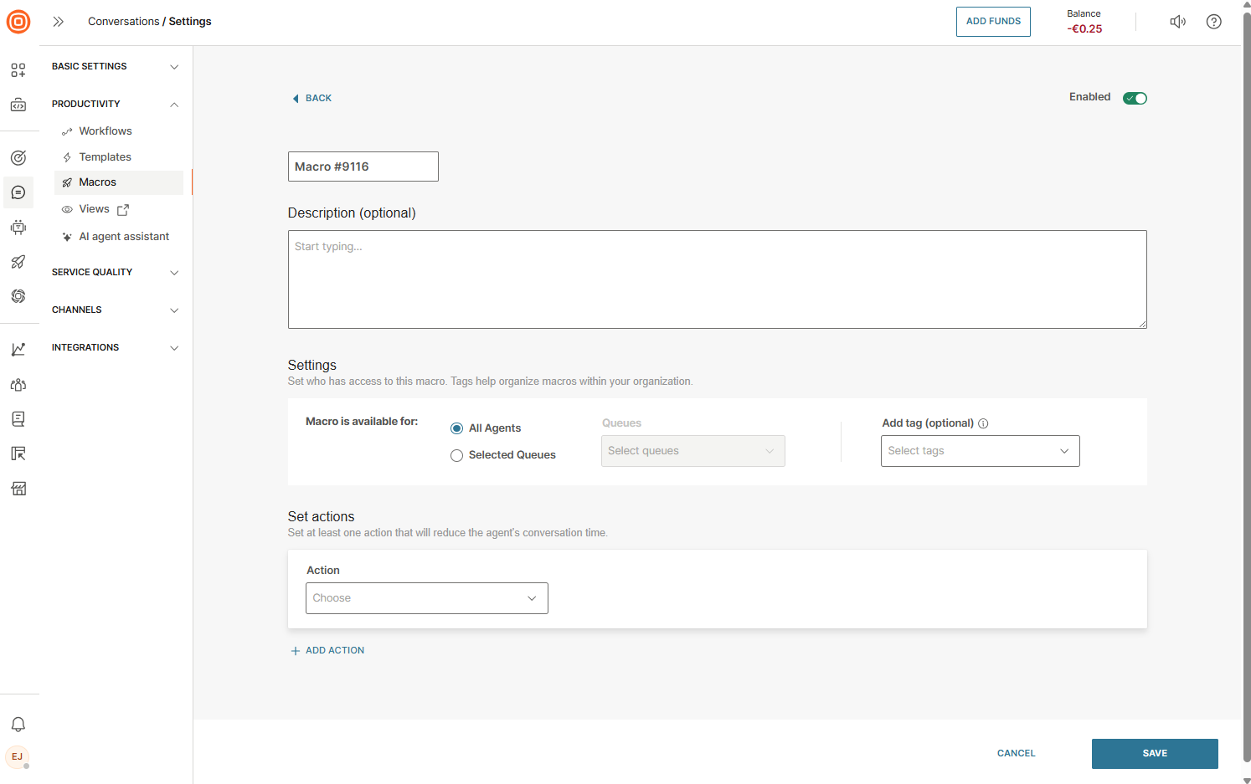Viewport: 1251px width, 784px height.
Task: Click the speaker sound icon in header
Action: click(1177, 22)
